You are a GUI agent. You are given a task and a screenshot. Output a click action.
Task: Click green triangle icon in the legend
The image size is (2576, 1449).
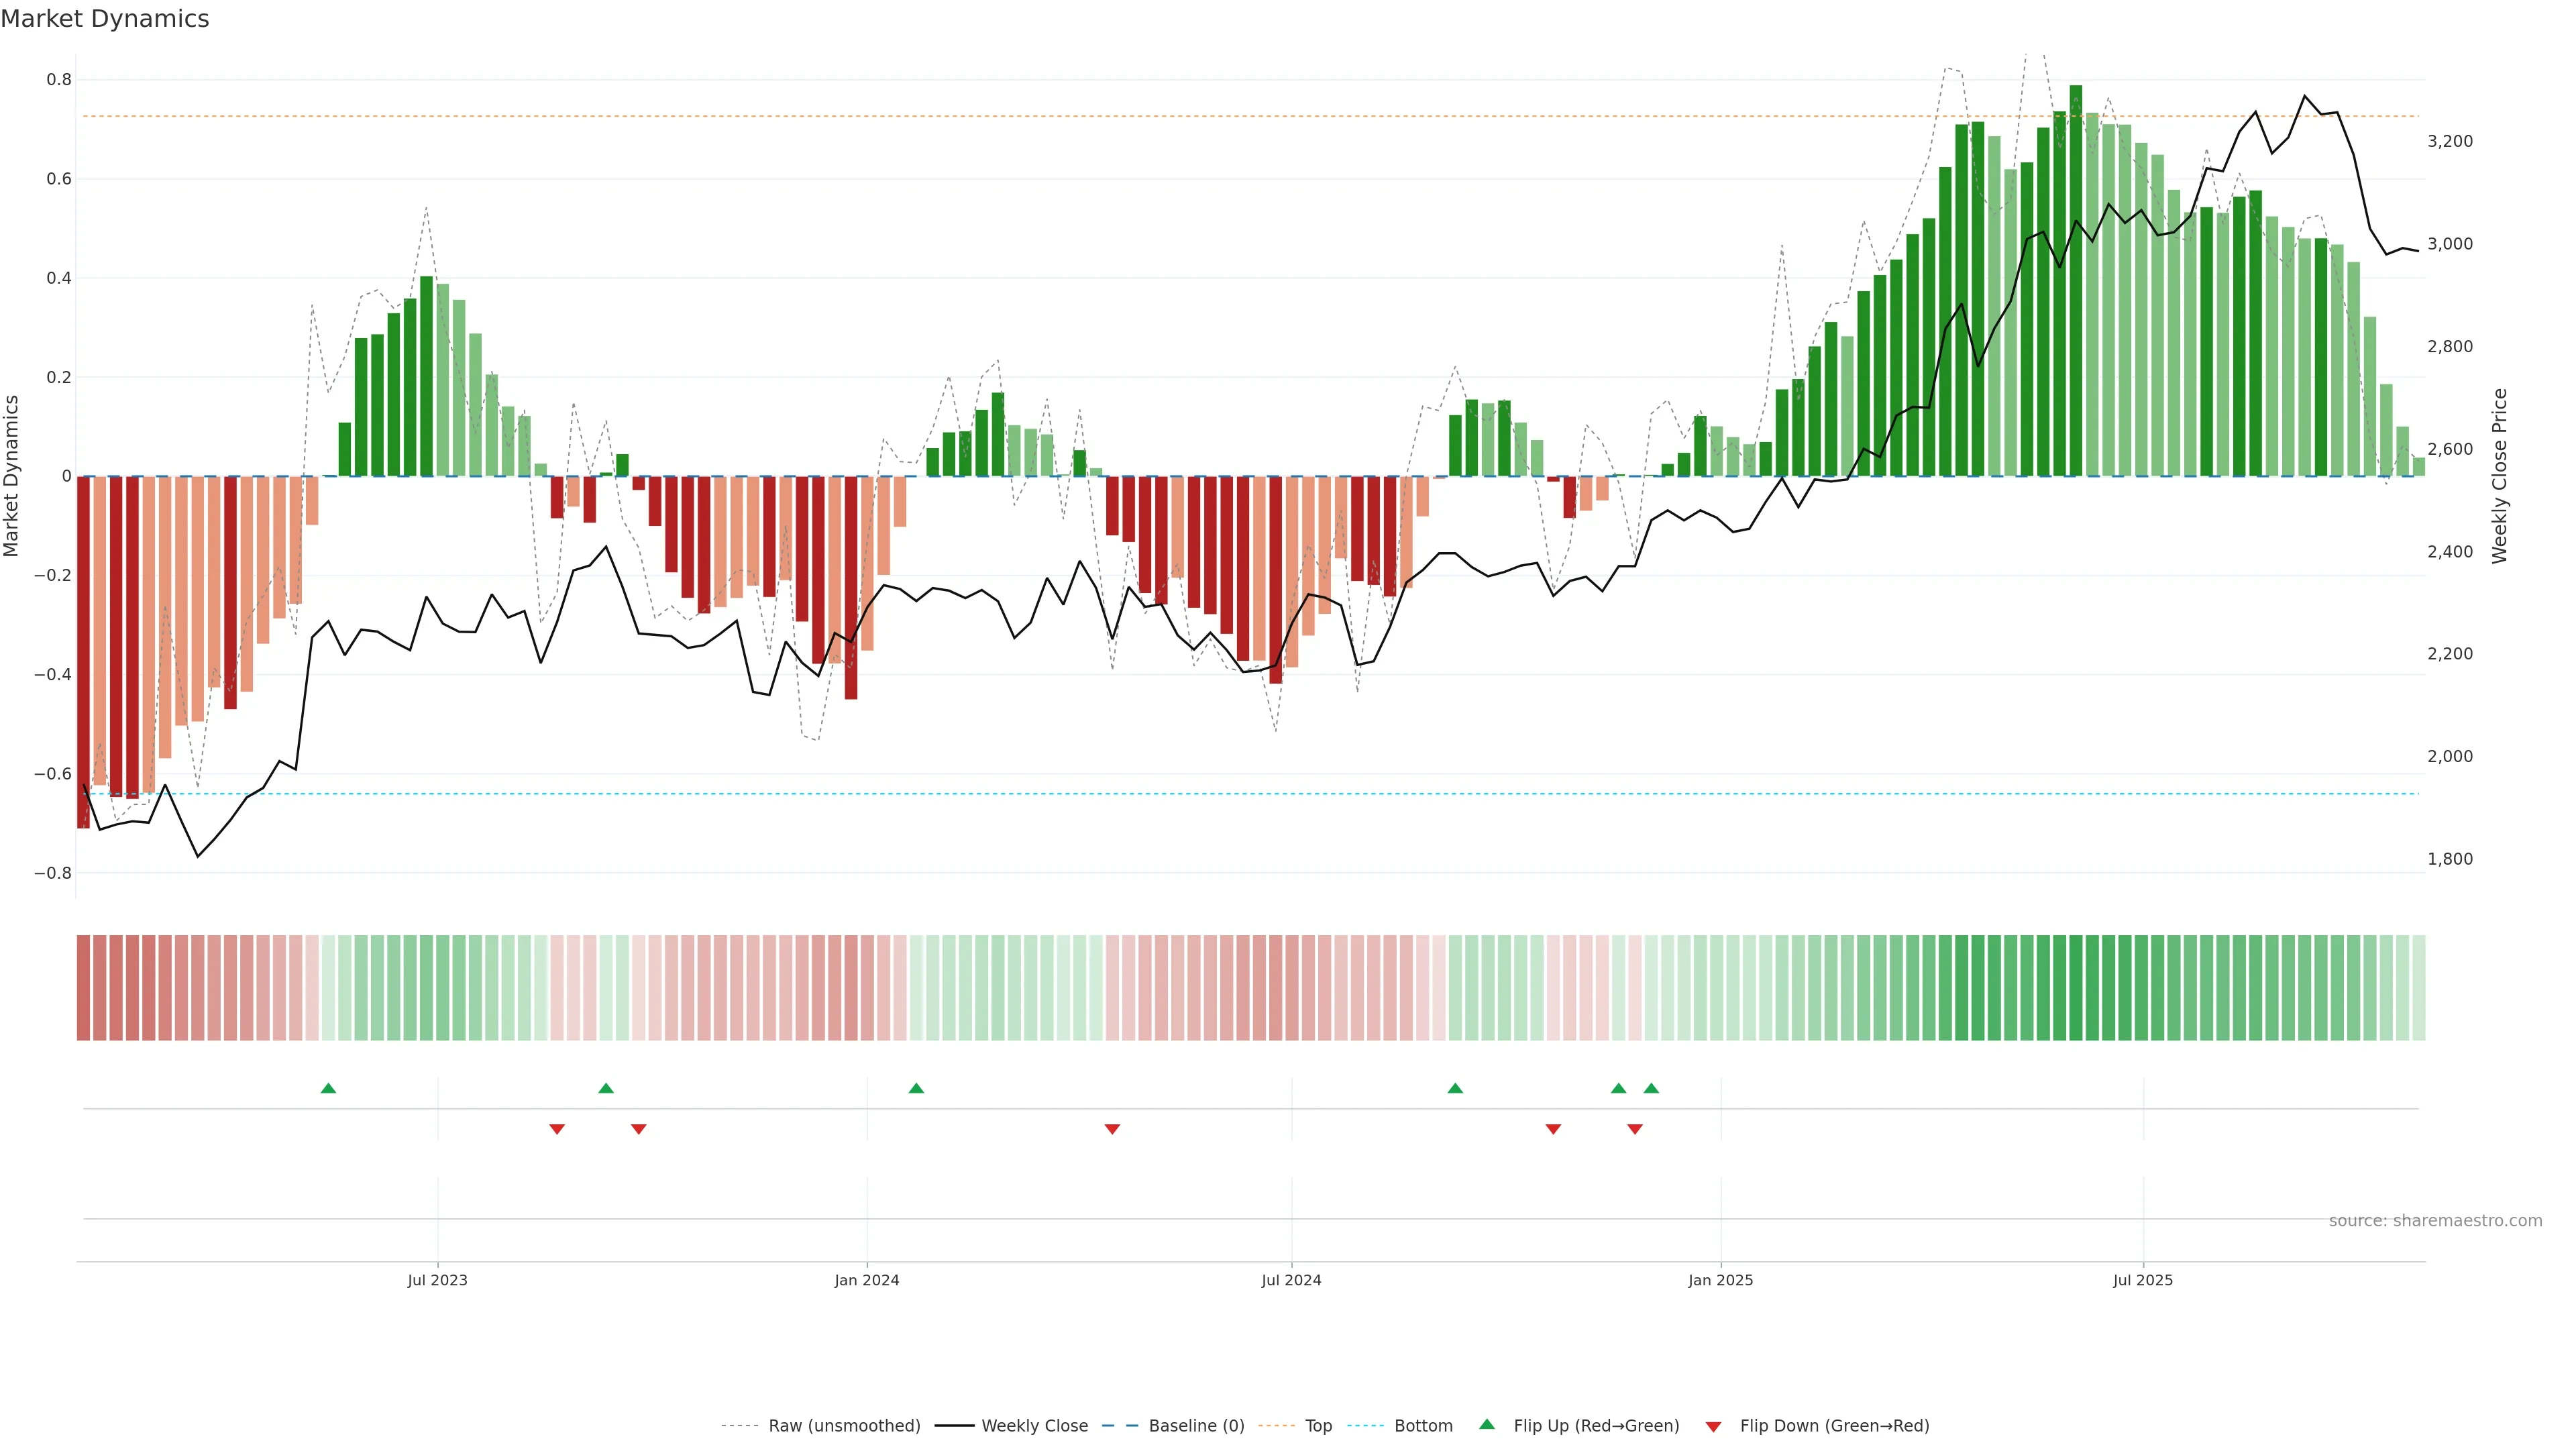tap(1487, 1424)
